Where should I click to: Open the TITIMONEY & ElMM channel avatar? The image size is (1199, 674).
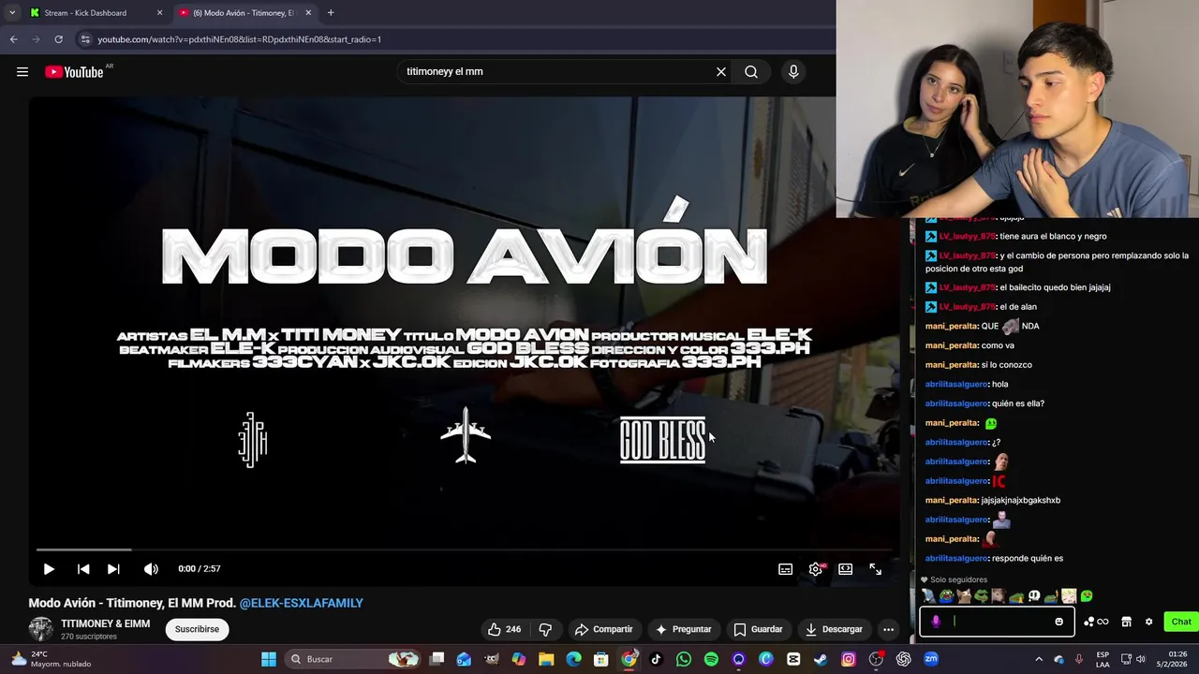tap(40, 629)
